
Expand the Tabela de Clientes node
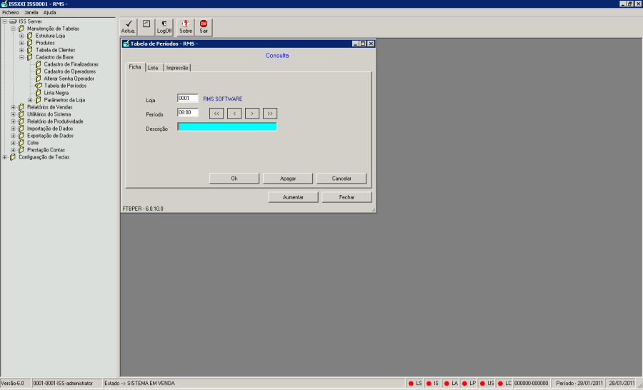21,50
